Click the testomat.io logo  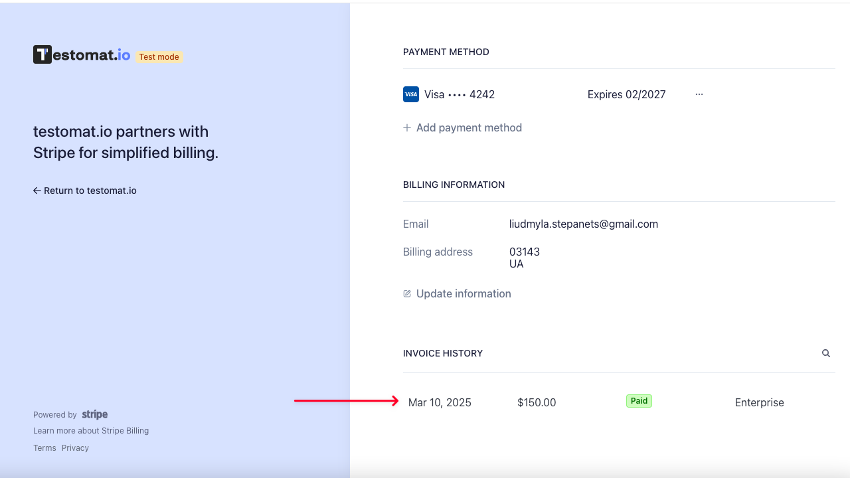[82, 55]
